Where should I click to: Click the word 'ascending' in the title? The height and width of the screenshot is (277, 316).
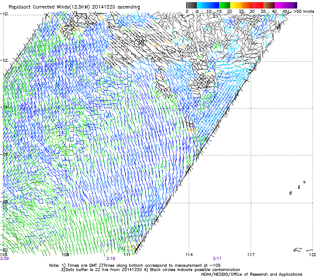[x=129, y=7]
